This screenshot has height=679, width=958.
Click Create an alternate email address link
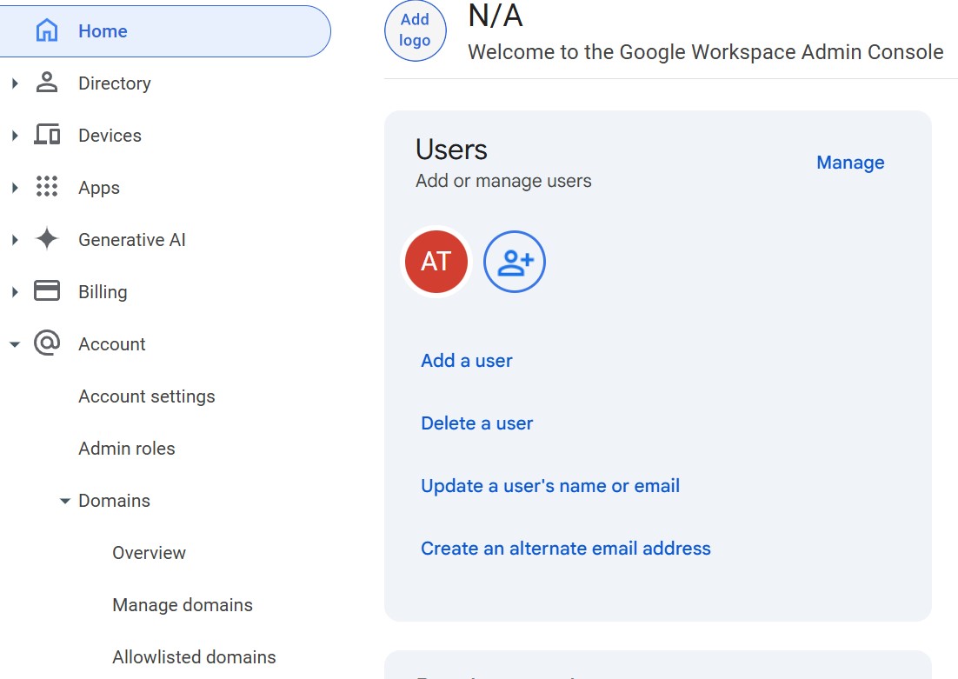[566, 549]
